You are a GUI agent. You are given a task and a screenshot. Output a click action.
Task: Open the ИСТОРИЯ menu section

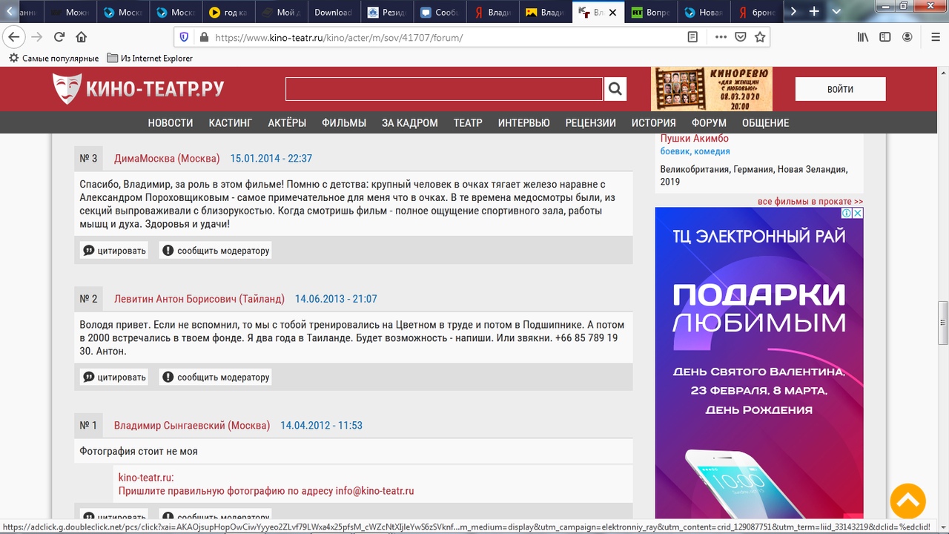point(654,123)
